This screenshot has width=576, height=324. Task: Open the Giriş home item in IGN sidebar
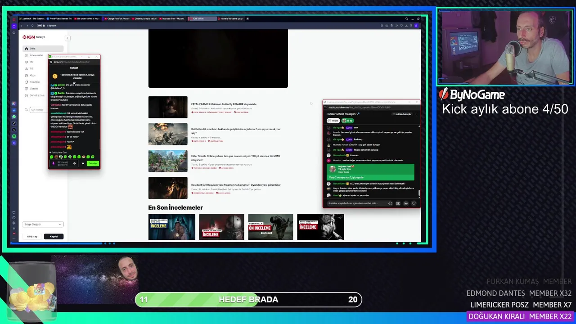pos(44,49)
